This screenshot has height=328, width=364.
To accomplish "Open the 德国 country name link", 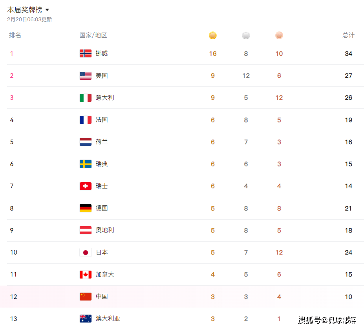I will tap(102, 208).
